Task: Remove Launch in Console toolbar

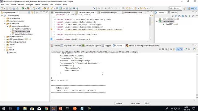Action: [163, 49]
